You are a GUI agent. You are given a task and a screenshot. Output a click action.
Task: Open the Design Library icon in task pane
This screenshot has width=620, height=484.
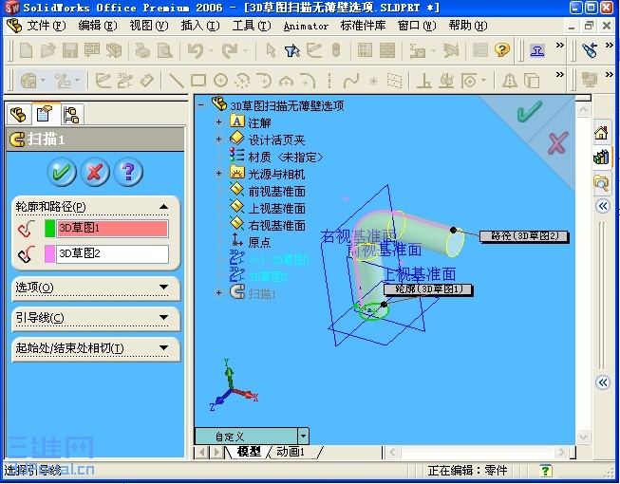pos(601,158)
